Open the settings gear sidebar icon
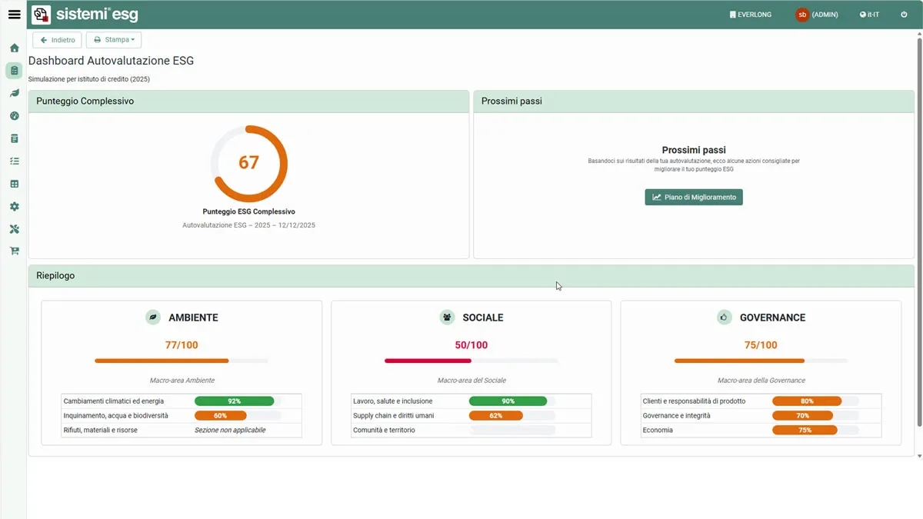This screenshot has height=519, width=923. coord(14,207)
